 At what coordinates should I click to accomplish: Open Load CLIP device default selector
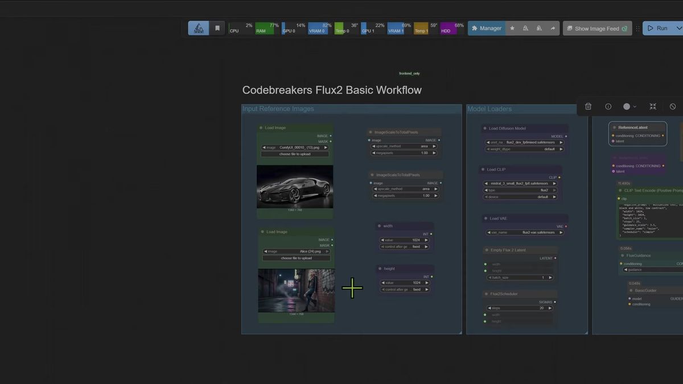(x=520, y=197)
